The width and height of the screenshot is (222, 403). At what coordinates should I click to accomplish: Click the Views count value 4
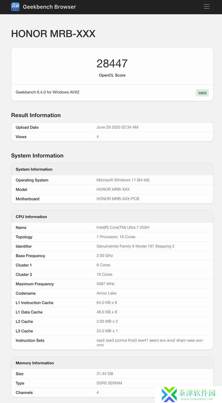click(x=98, y=137)
